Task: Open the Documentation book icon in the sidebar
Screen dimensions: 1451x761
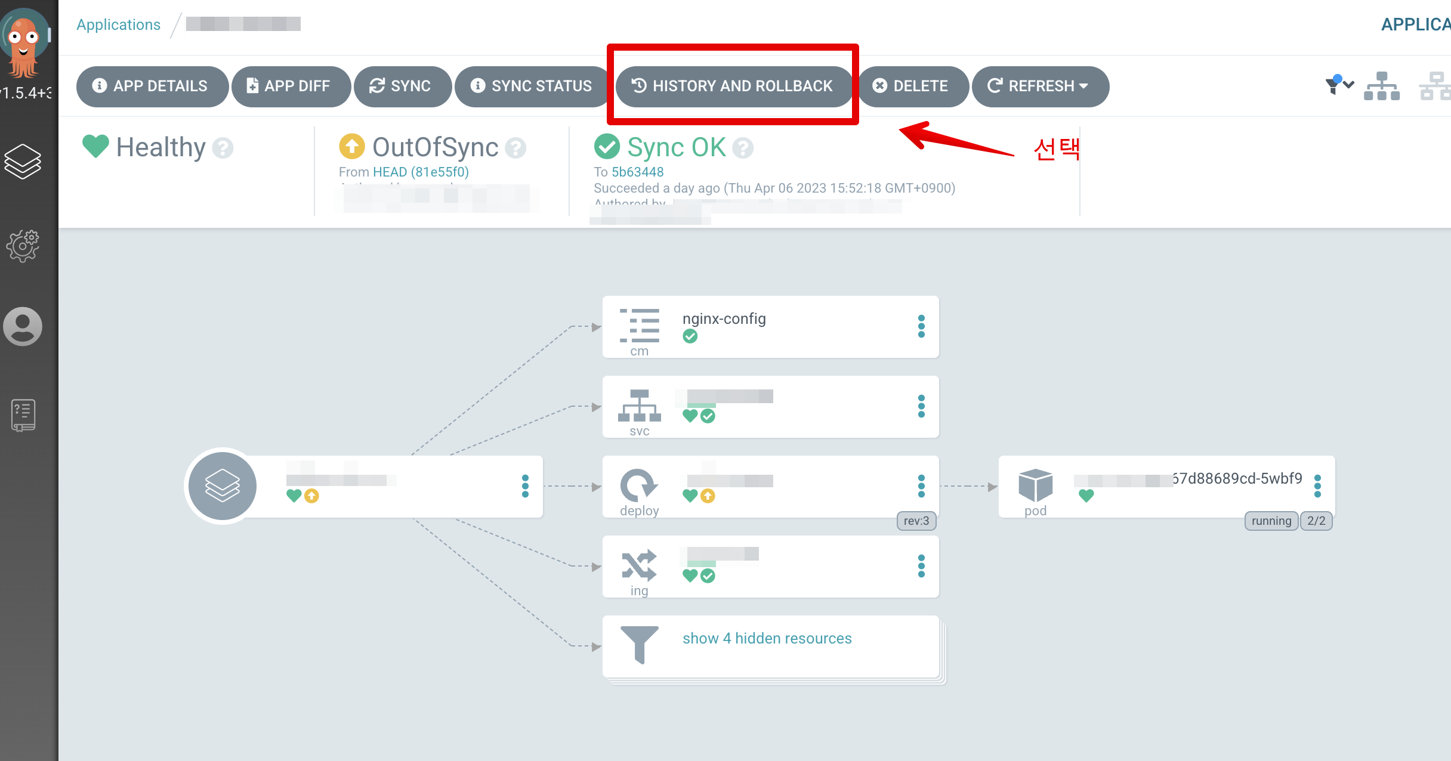Action: pos(23,415)
